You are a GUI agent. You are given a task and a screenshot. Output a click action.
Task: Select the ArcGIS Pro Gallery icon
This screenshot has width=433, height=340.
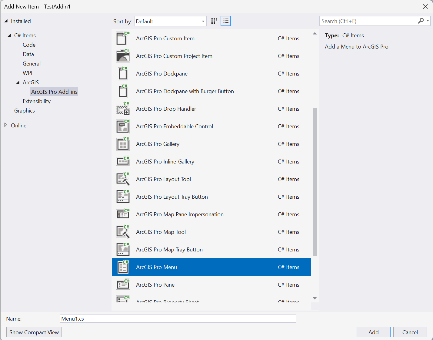point(123,144)
